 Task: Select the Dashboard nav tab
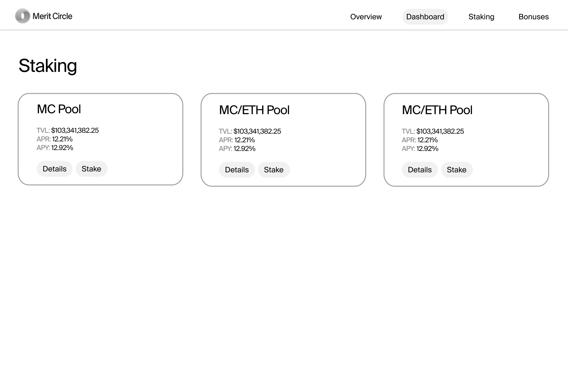point(425,17)
